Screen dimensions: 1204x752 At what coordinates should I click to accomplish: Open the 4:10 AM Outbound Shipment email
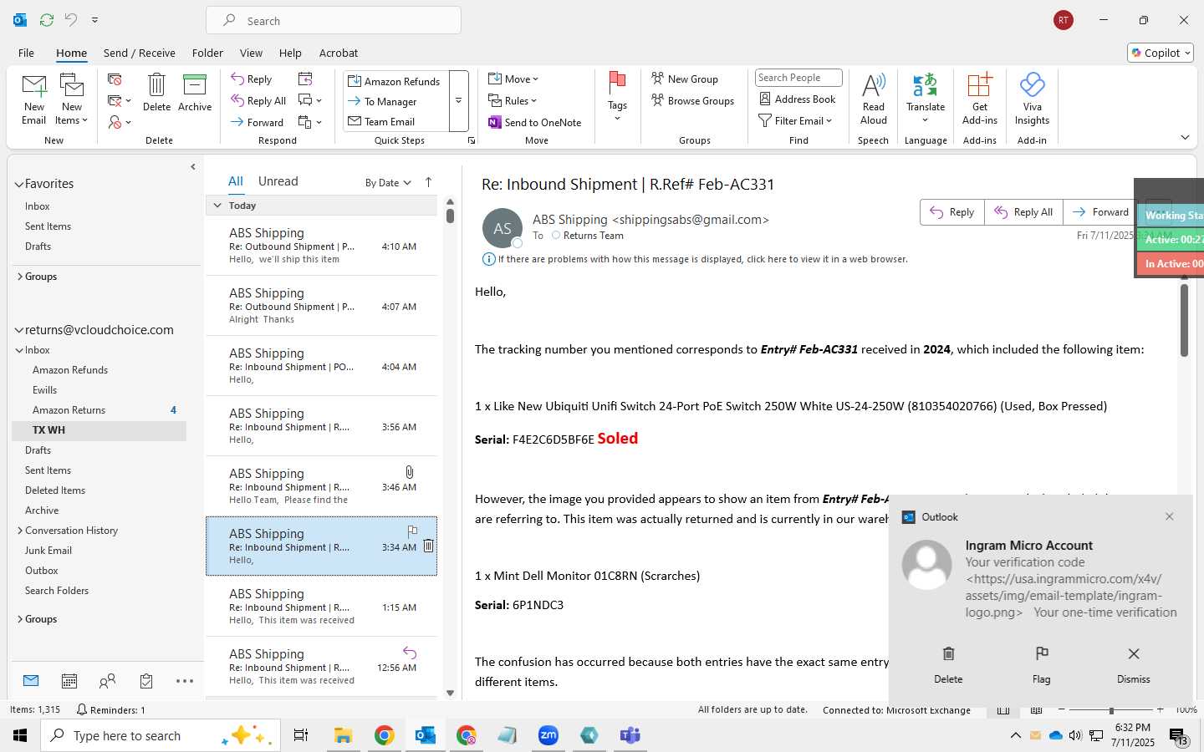point(322,246)
